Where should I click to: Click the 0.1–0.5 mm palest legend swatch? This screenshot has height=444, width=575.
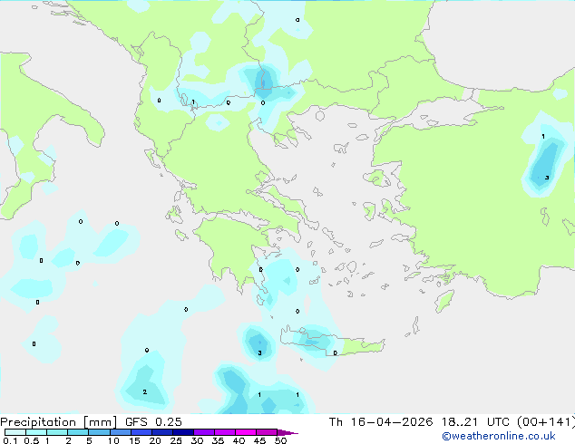(15, 432)
